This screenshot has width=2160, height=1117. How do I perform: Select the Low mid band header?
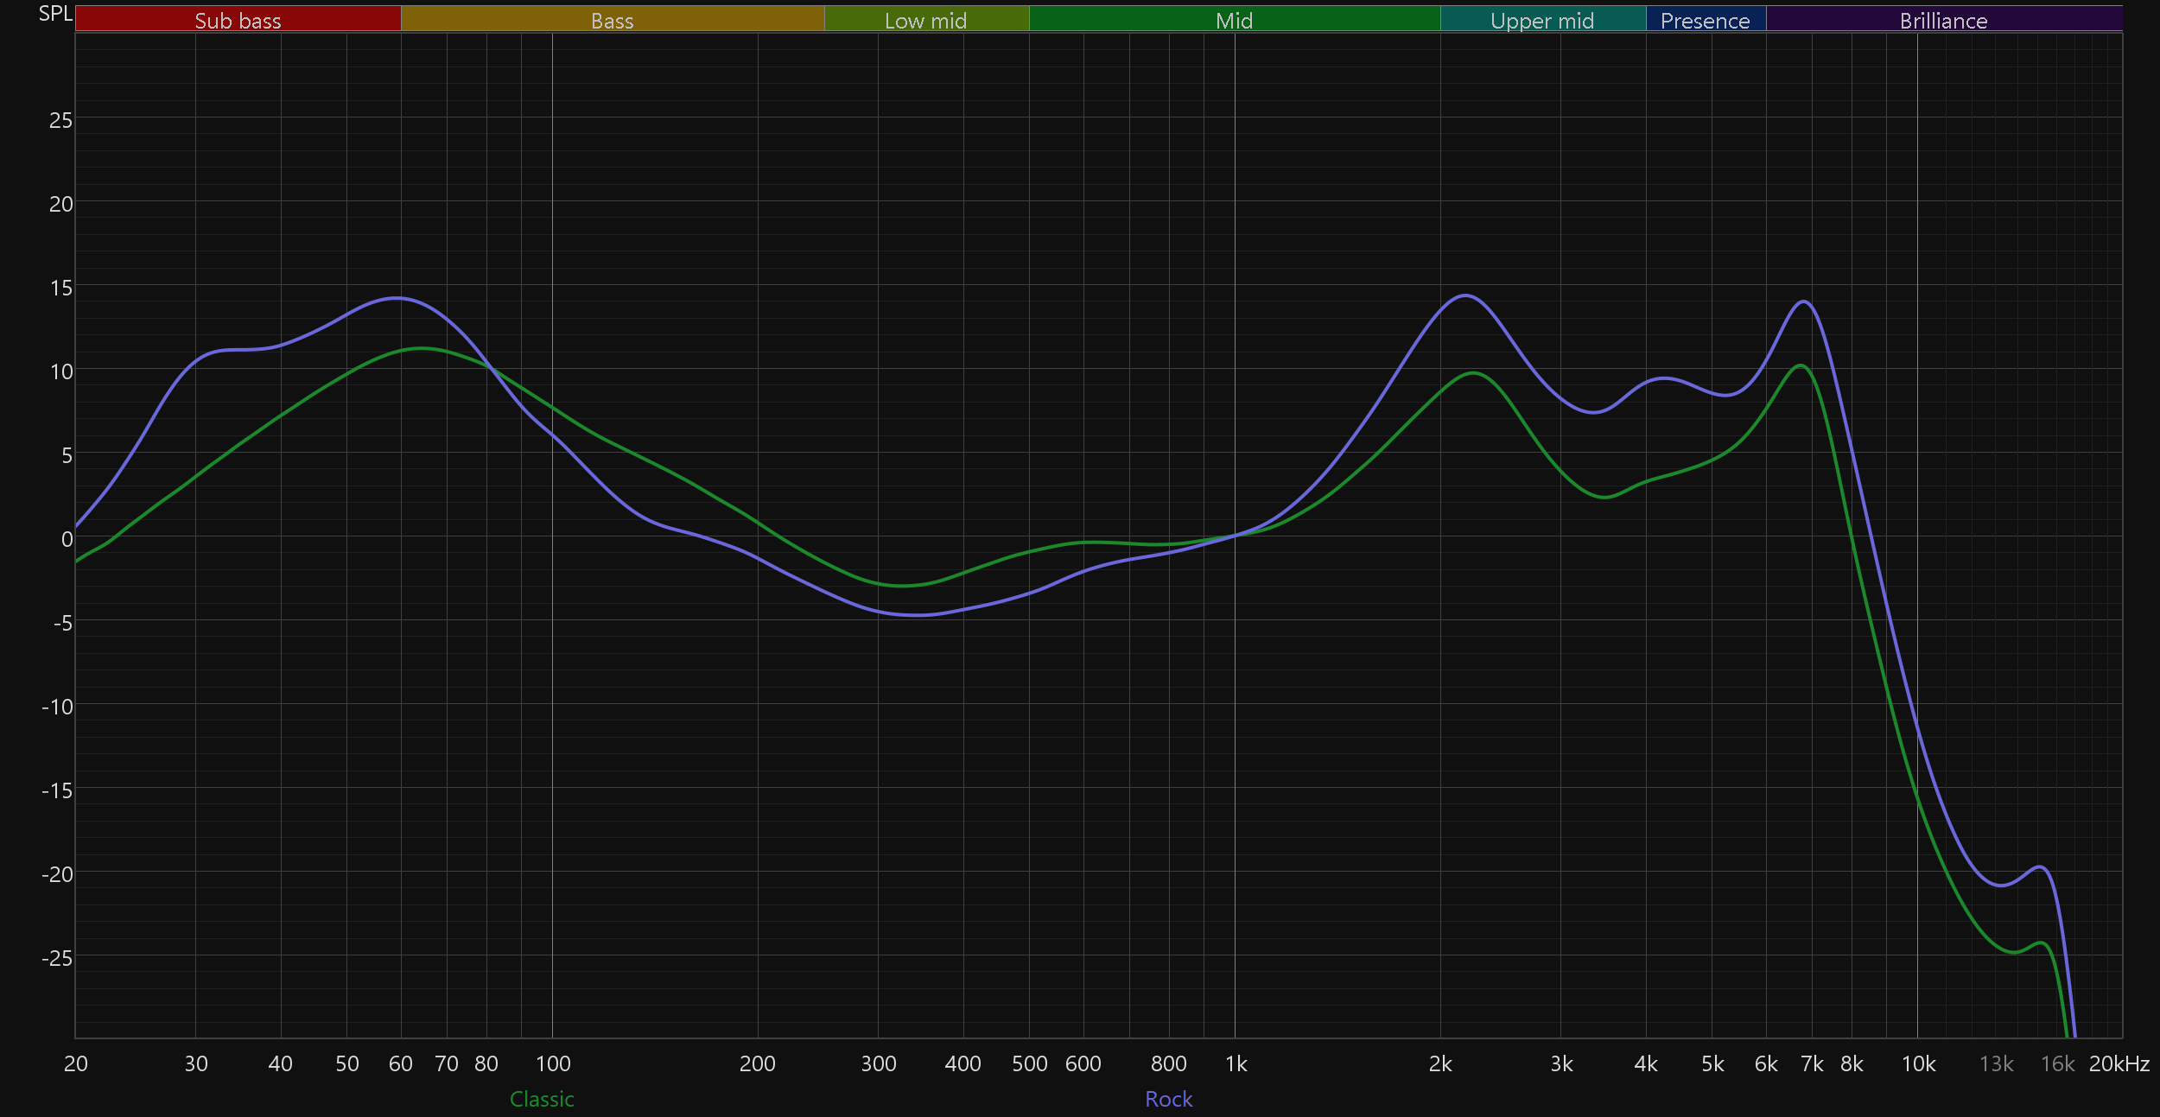(925, 20)
